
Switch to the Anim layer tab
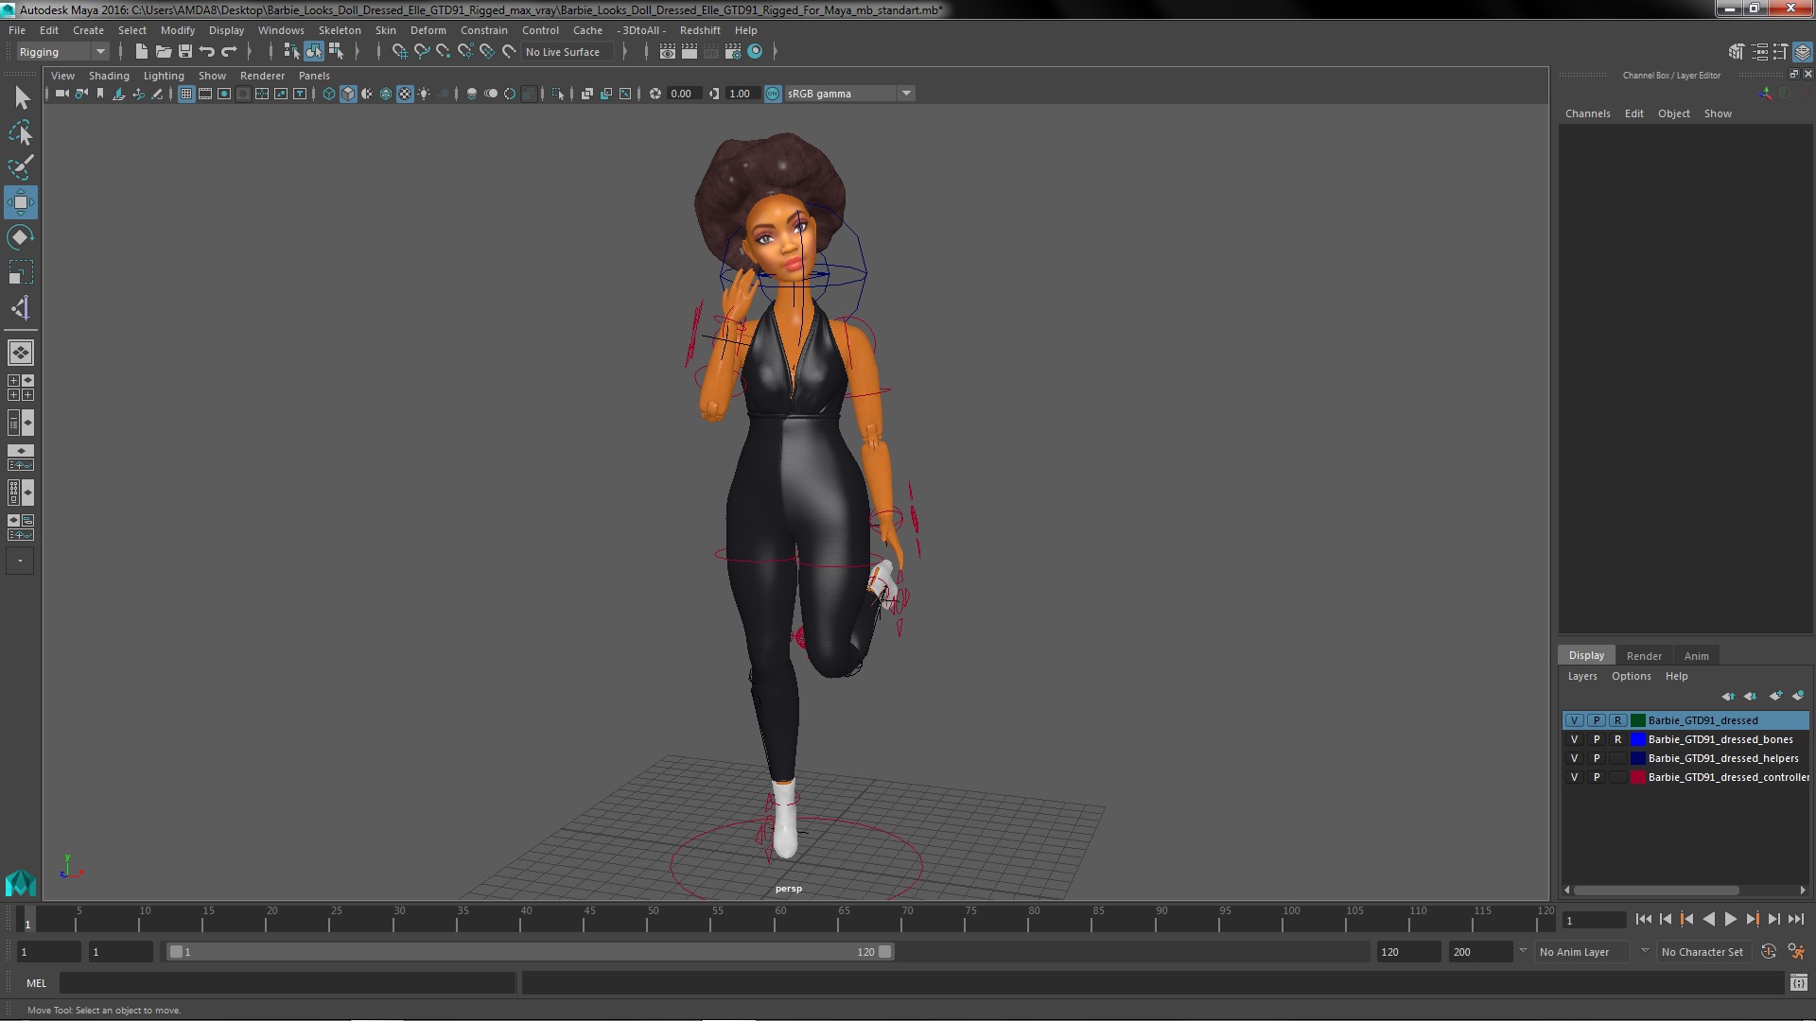1696,655
